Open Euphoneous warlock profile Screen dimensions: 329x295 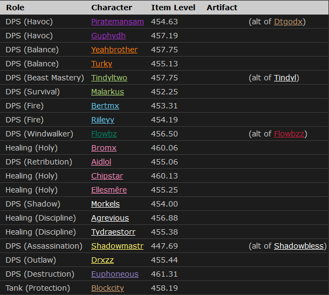[114, 274]
